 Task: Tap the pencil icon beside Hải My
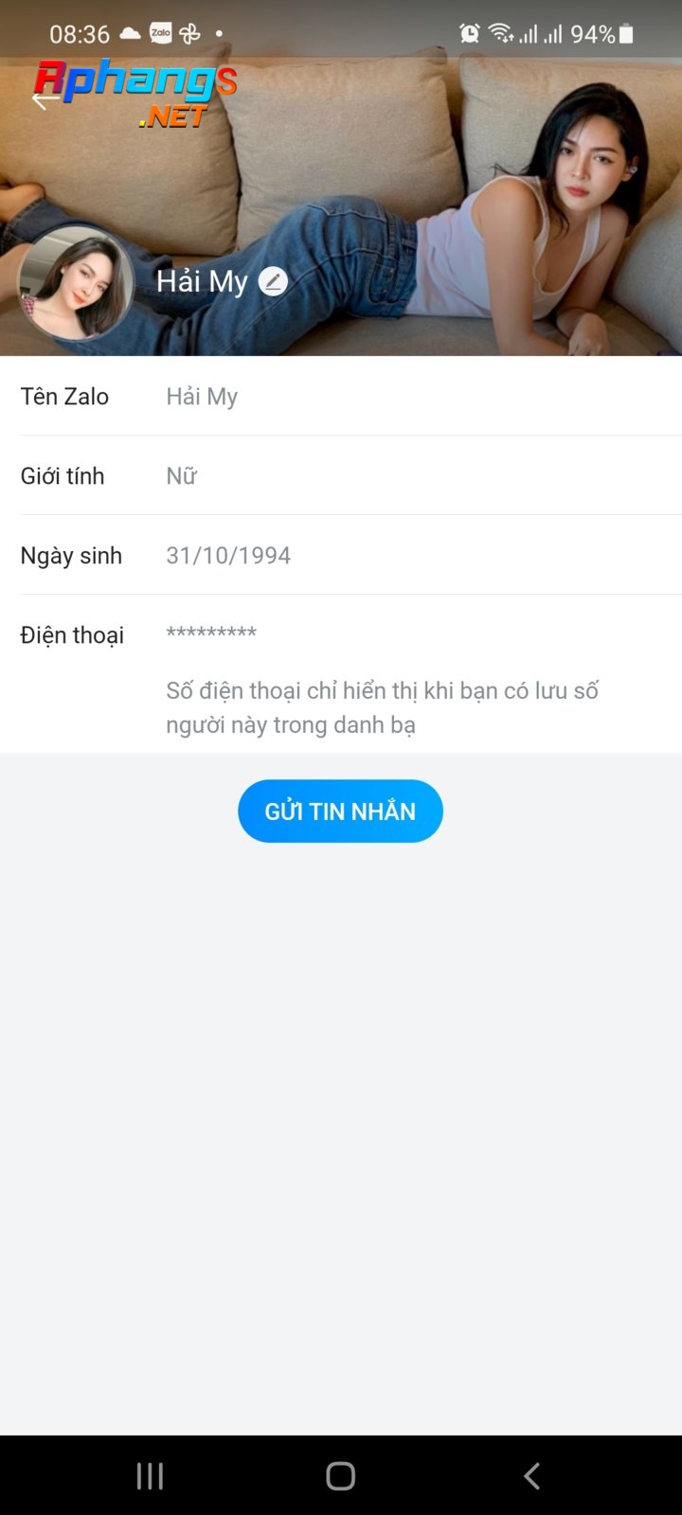(273, 281)
